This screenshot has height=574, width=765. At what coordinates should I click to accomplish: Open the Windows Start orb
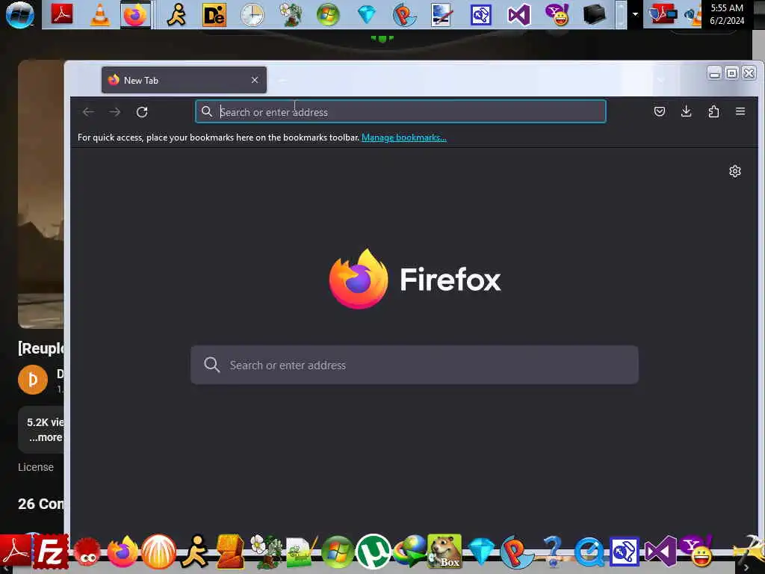[19, 14]
